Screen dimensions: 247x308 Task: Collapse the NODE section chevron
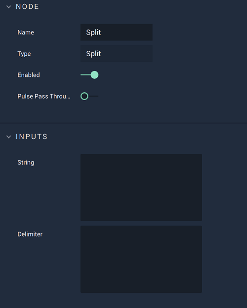9,7
